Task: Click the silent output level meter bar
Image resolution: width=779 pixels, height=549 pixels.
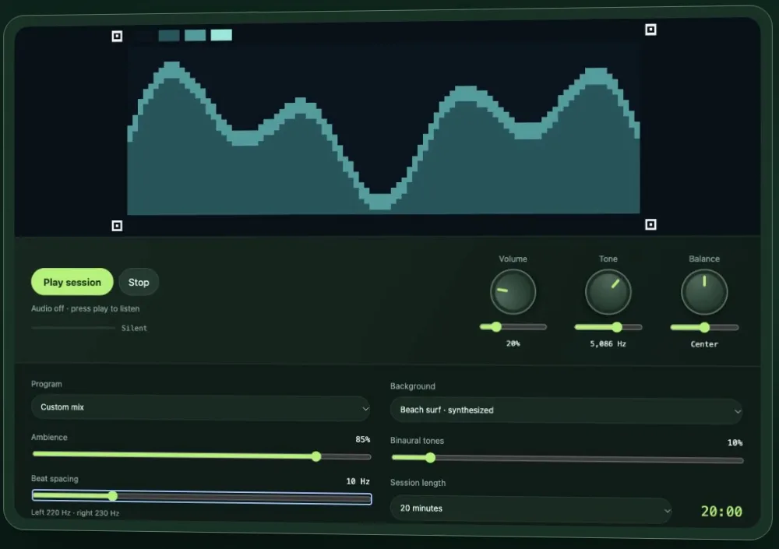Action: (x=73, y=328)
